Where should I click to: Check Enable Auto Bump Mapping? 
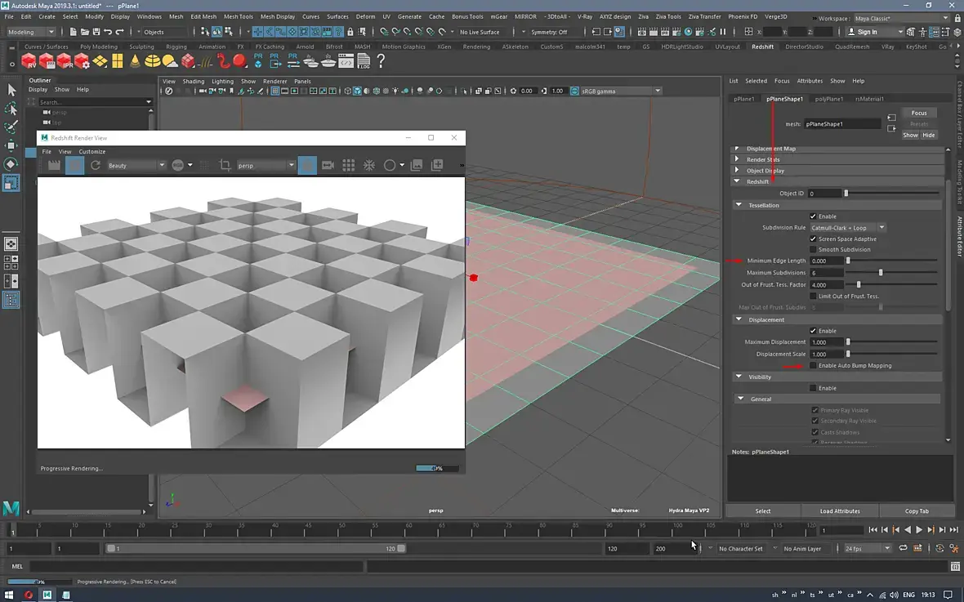813,366
